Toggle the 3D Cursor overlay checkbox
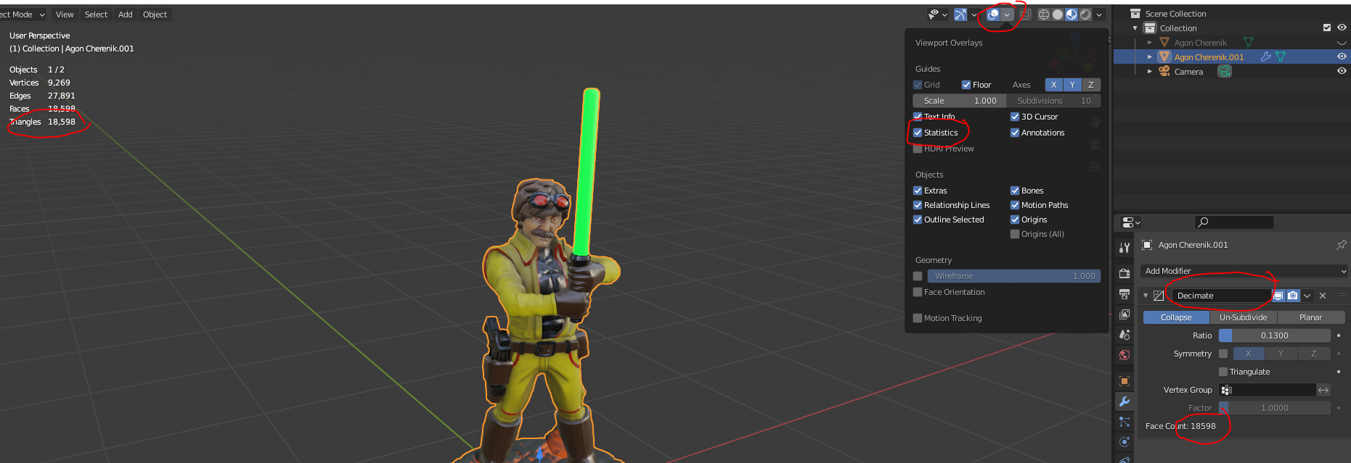The height and width of the screenshot is (463, 1351). 1015,117
